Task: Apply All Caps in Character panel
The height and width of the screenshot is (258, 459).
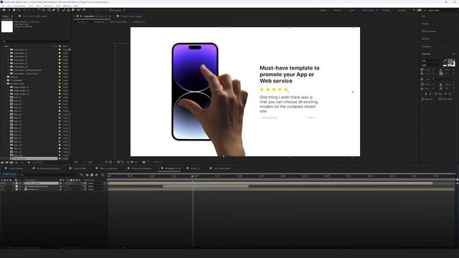Action: [435, 94]
